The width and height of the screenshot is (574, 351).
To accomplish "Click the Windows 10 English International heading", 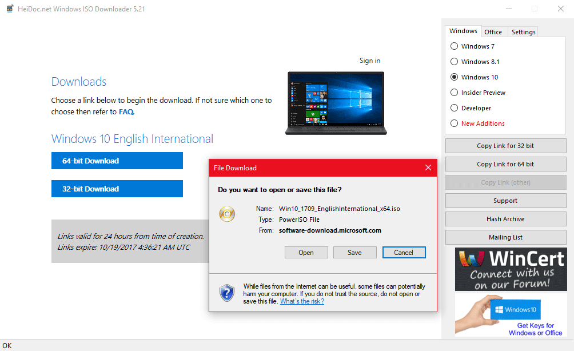I will tap(132, 139).
